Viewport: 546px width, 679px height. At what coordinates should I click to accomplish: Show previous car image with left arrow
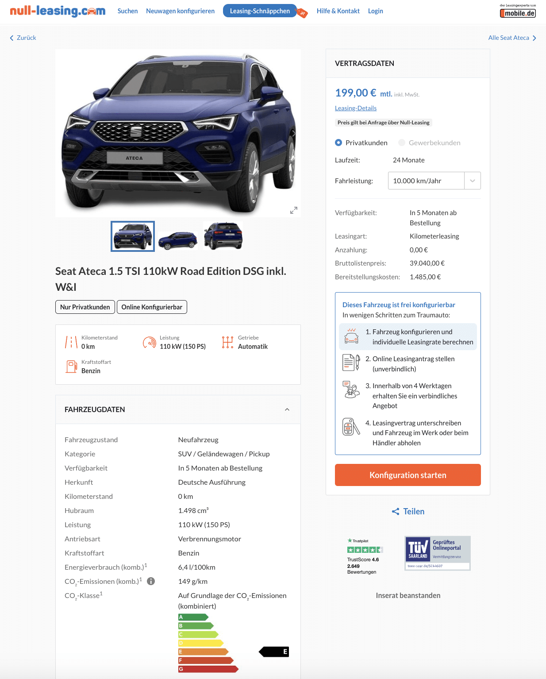67,133
